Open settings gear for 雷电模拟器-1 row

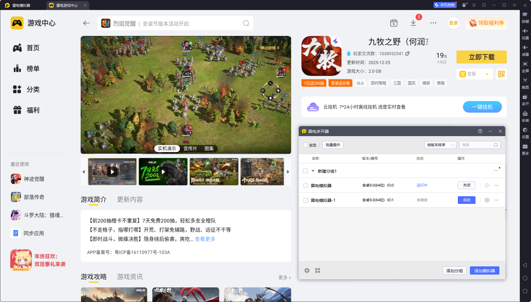[487, 200]
